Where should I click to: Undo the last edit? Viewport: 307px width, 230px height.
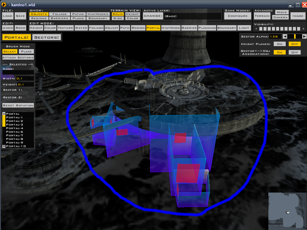coord(8,28)
